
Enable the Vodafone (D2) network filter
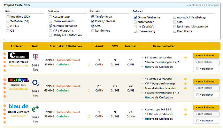coord(8,17)
